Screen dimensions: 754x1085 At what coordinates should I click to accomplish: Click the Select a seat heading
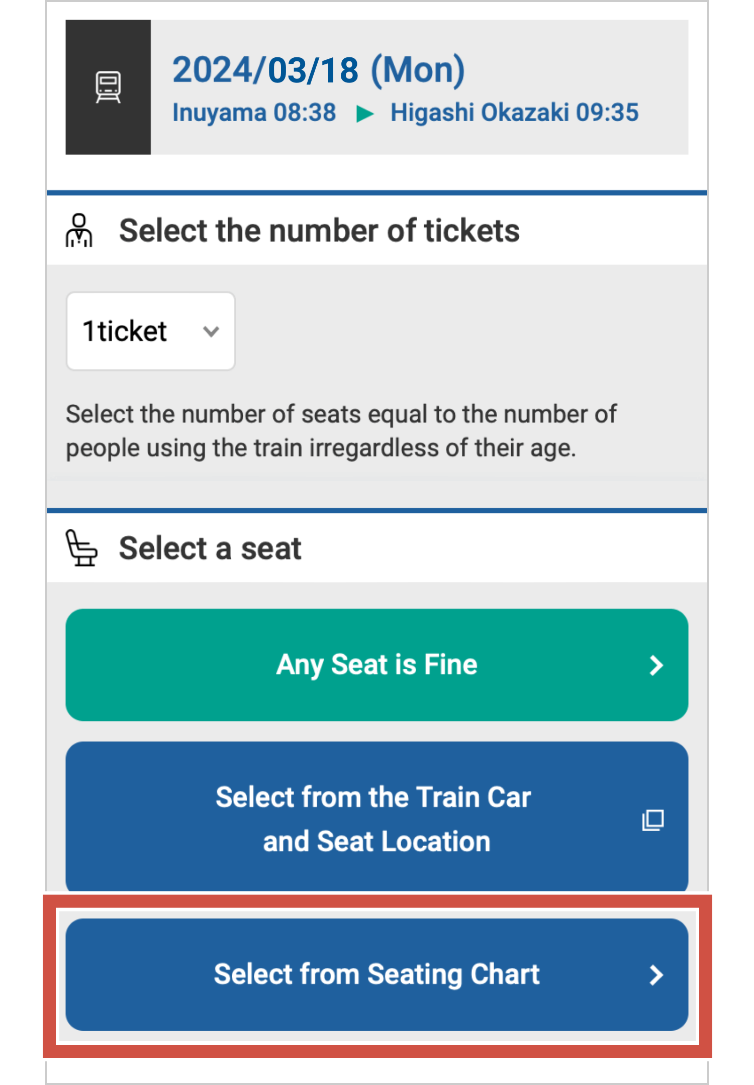(x=210, y=548)
